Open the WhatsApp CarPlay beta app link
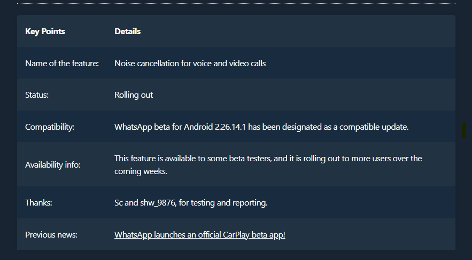The height and width of the screenshot is (260, 472). pyautogui.click(x=199, y=234)
